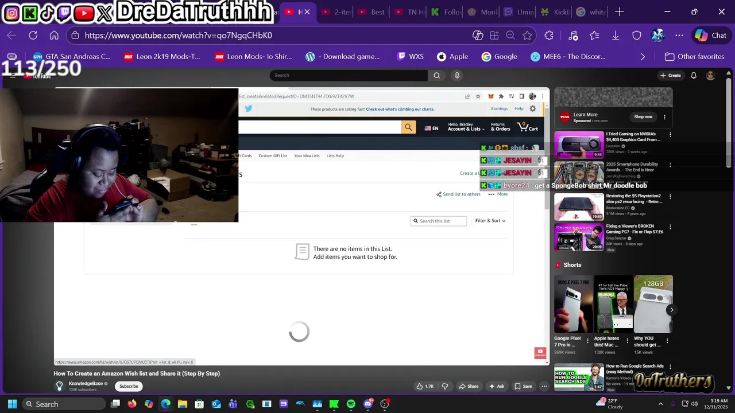This screenshot has width=735, height=413.
Task: Click Shop now on CVS ad
Action: click(643, 117)
